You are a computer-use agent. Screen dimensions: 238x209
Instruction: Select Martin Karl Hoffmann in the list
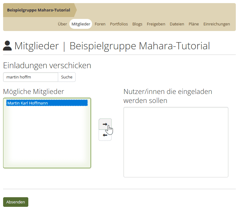tap(47, 103)
